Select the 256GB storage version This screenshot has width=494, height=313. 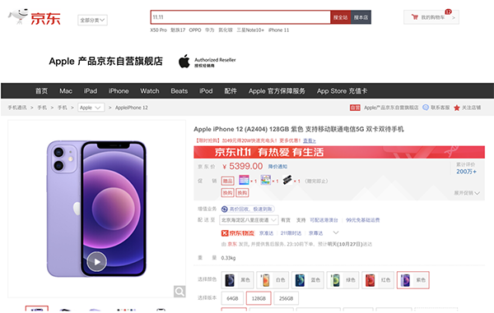coord(286,298)
